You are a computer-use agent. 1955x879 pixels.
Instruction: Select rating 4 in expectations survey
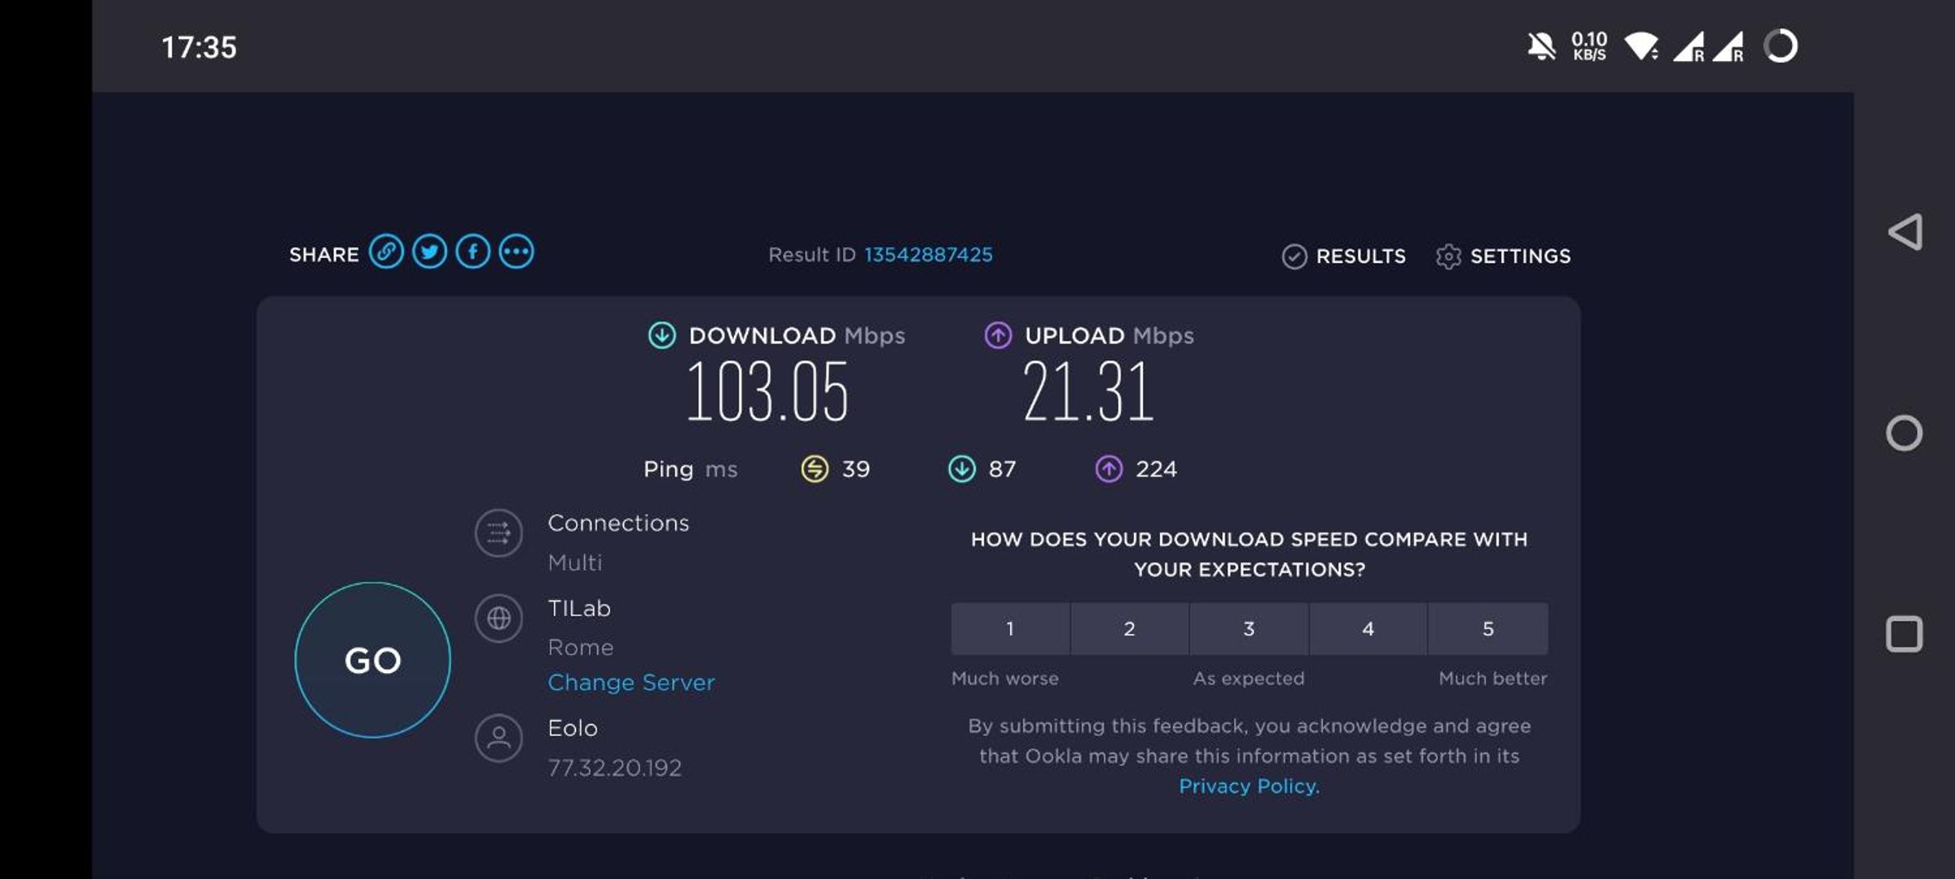click(1368, 628)
